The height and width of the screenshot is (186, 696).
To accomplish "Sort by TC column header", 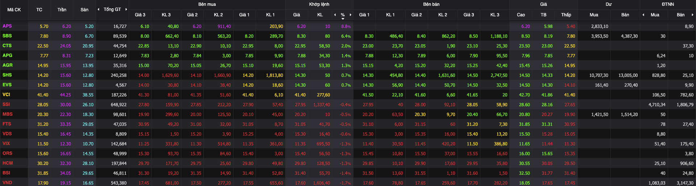I will pos(39,10).
